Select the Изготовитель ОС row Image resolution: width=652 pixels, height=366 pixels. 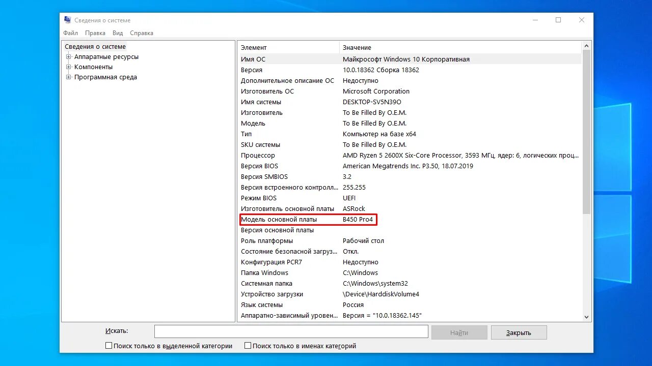[x=410, y=91]
